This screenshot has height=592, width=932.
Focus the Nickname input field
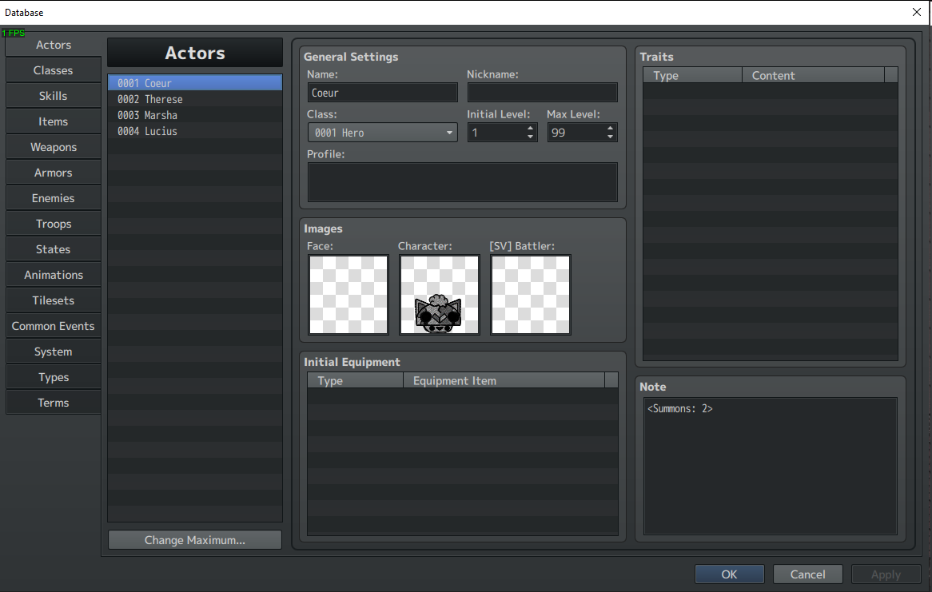click(542, 93)
